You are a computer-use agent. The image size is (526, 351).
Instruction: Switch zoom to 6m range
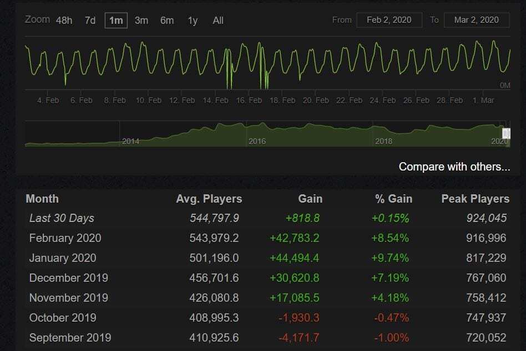(x=167, y=20)
